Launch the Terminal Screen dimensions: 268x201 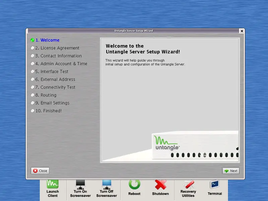215,188
